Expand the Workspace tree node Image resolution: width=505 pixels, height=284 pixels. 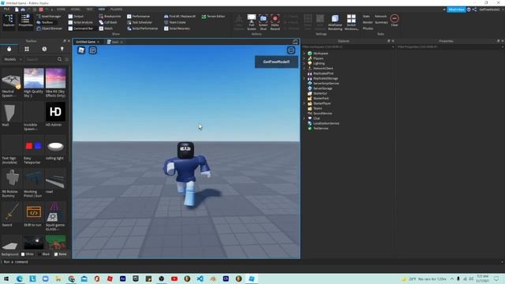305,54
